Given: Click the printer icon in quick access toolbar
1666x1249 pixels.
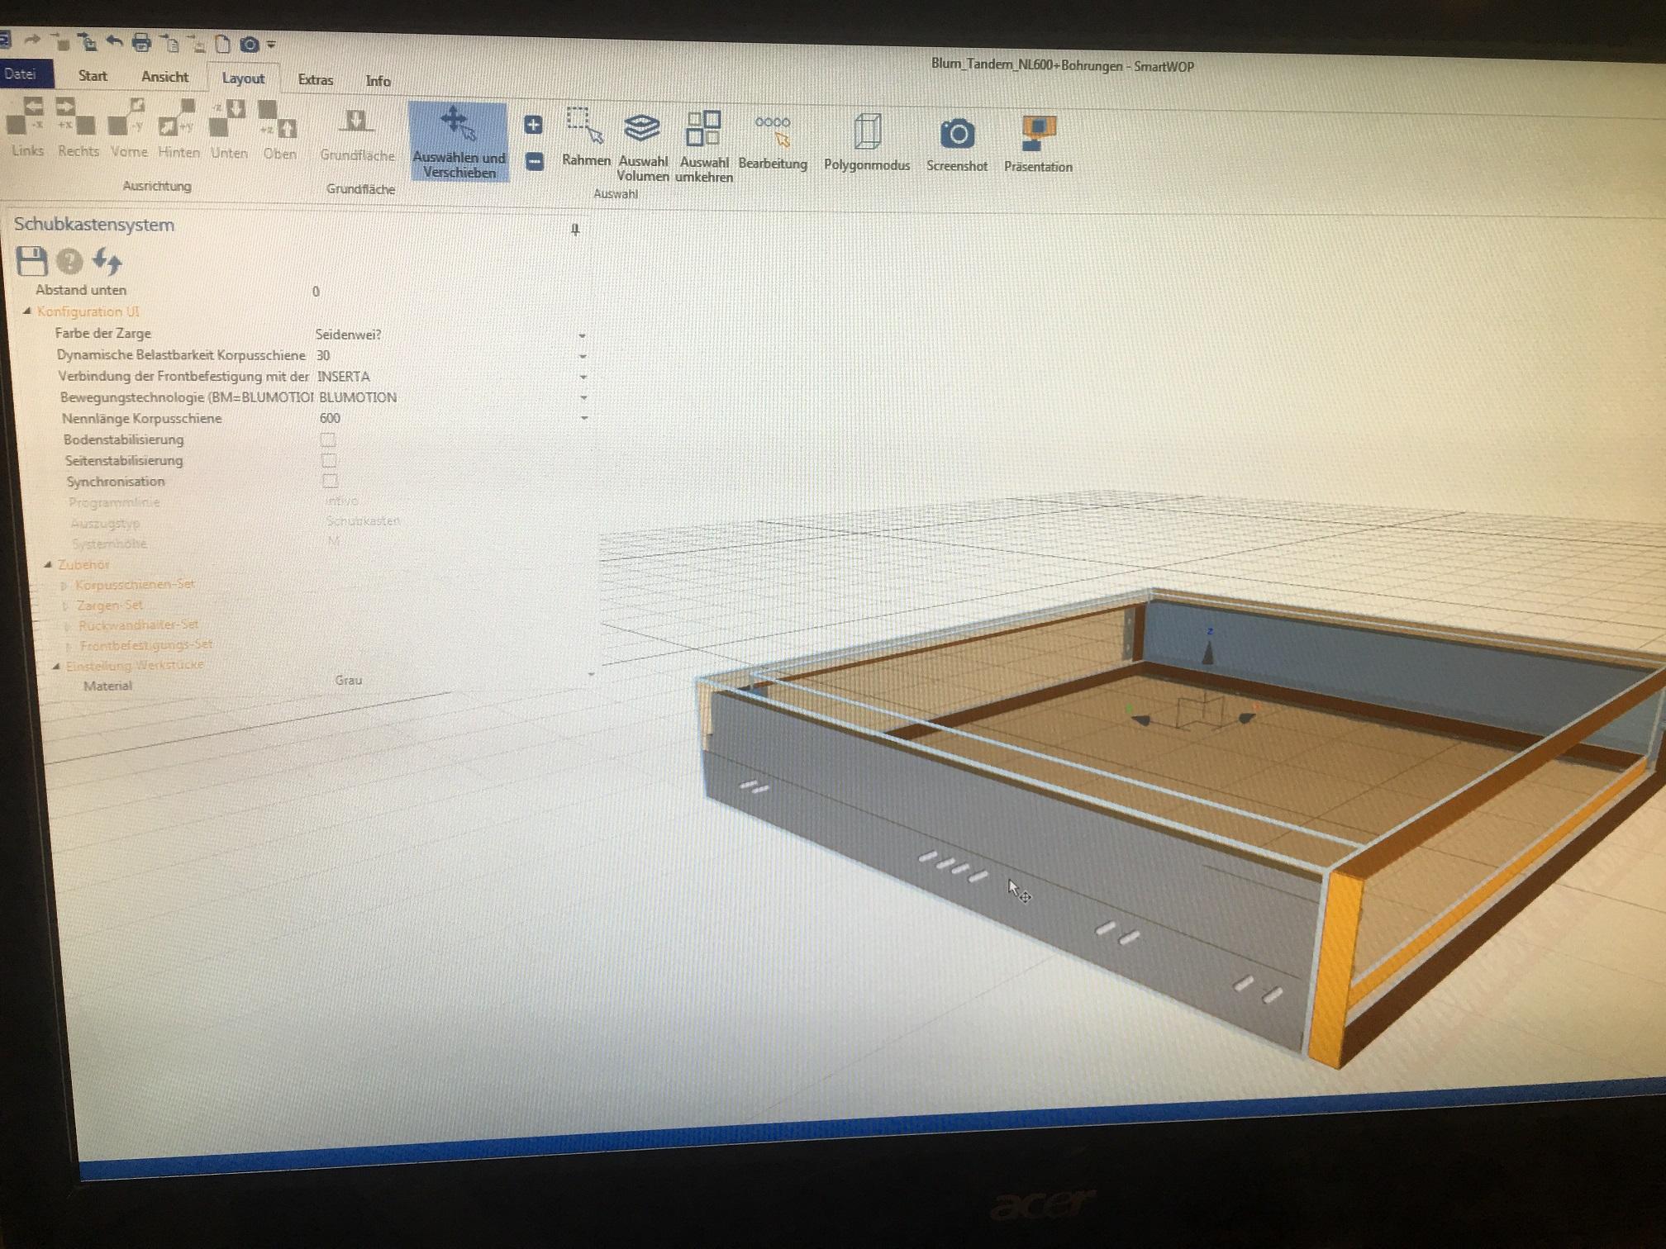Looking at the screenshot, I should 142,41.
